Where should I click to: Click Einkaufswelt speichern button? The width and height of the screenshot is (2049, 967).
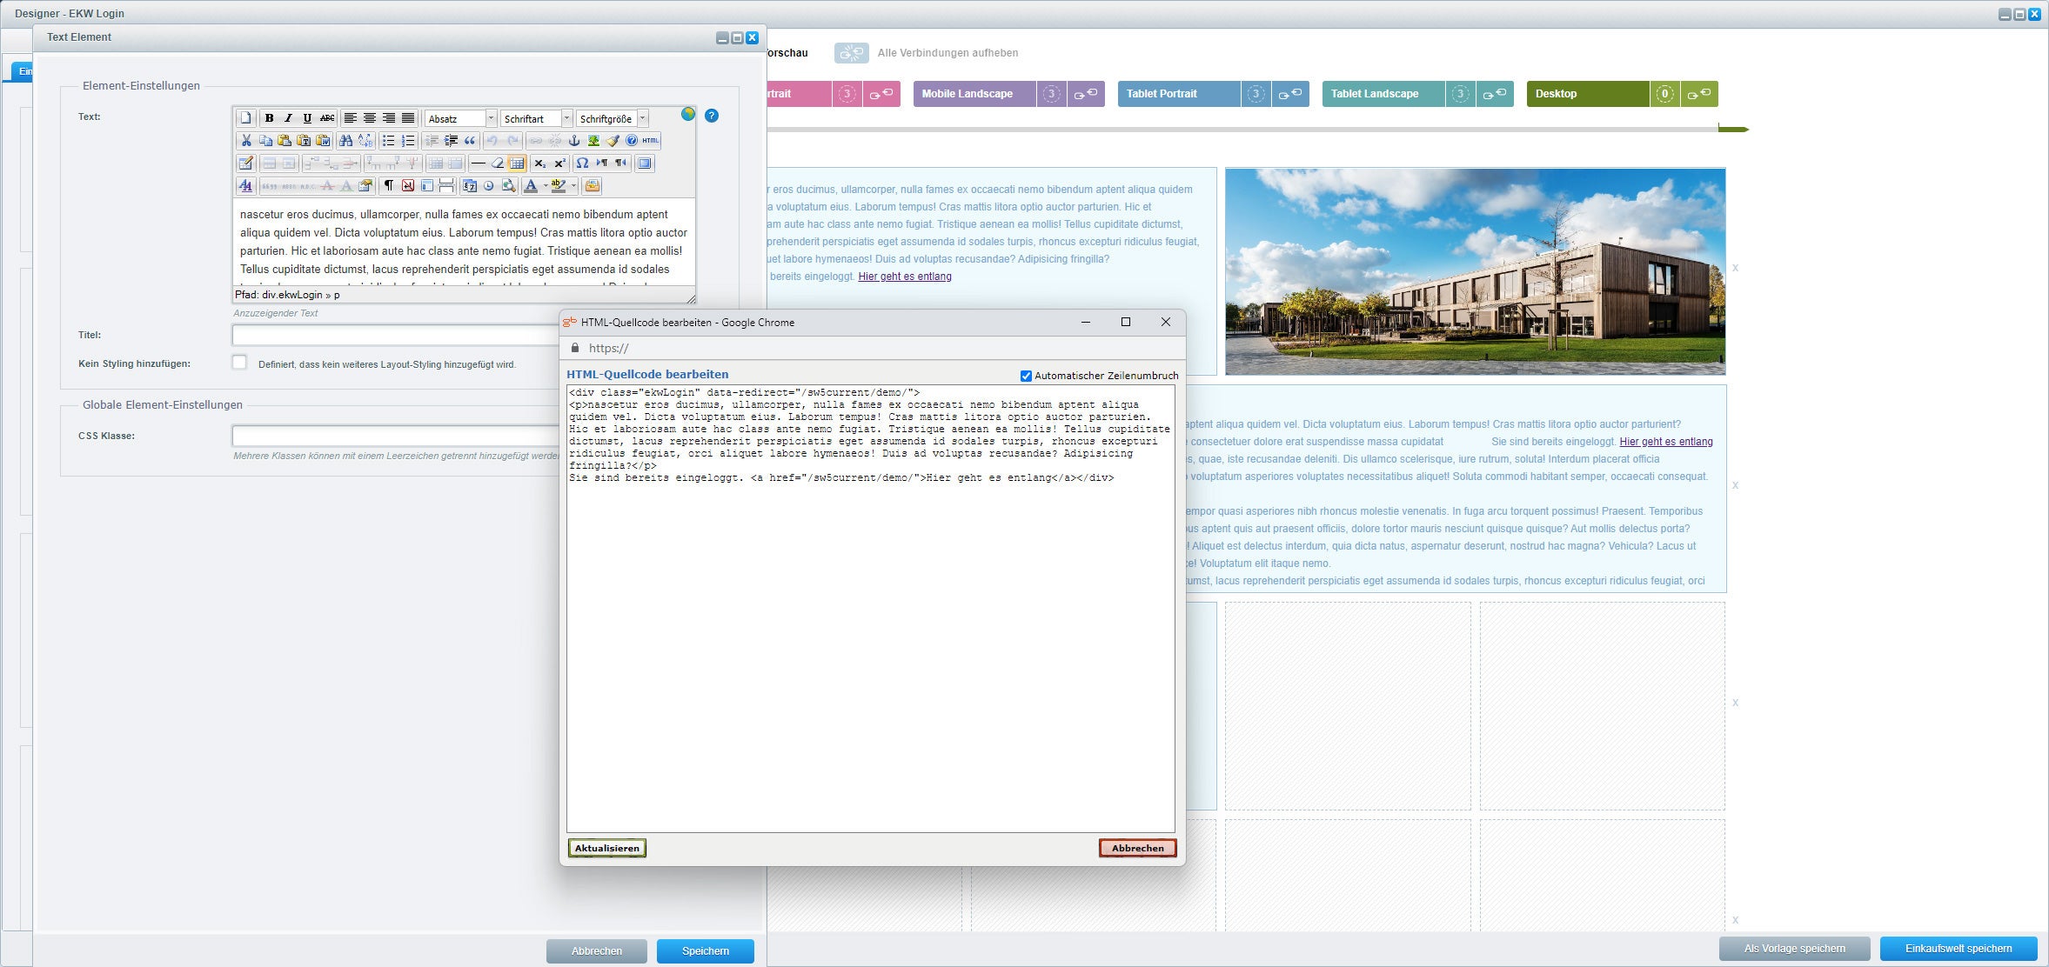pyautogui.click(x=1959, y=949)
